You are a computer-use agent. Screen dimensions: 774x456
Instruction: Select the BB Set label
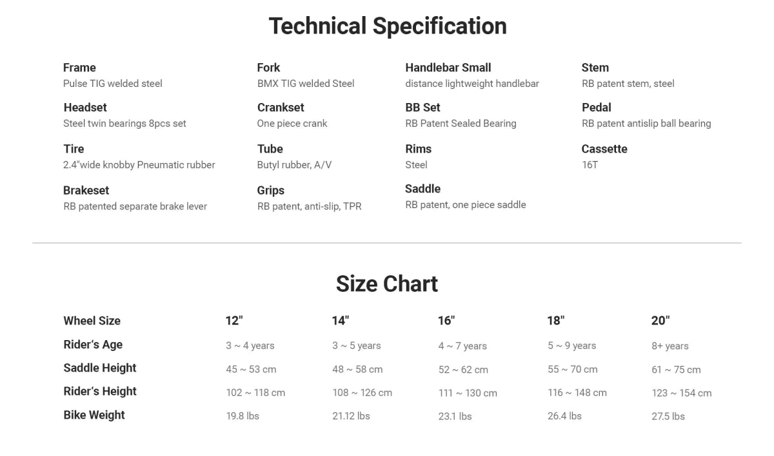click(422, 108)
